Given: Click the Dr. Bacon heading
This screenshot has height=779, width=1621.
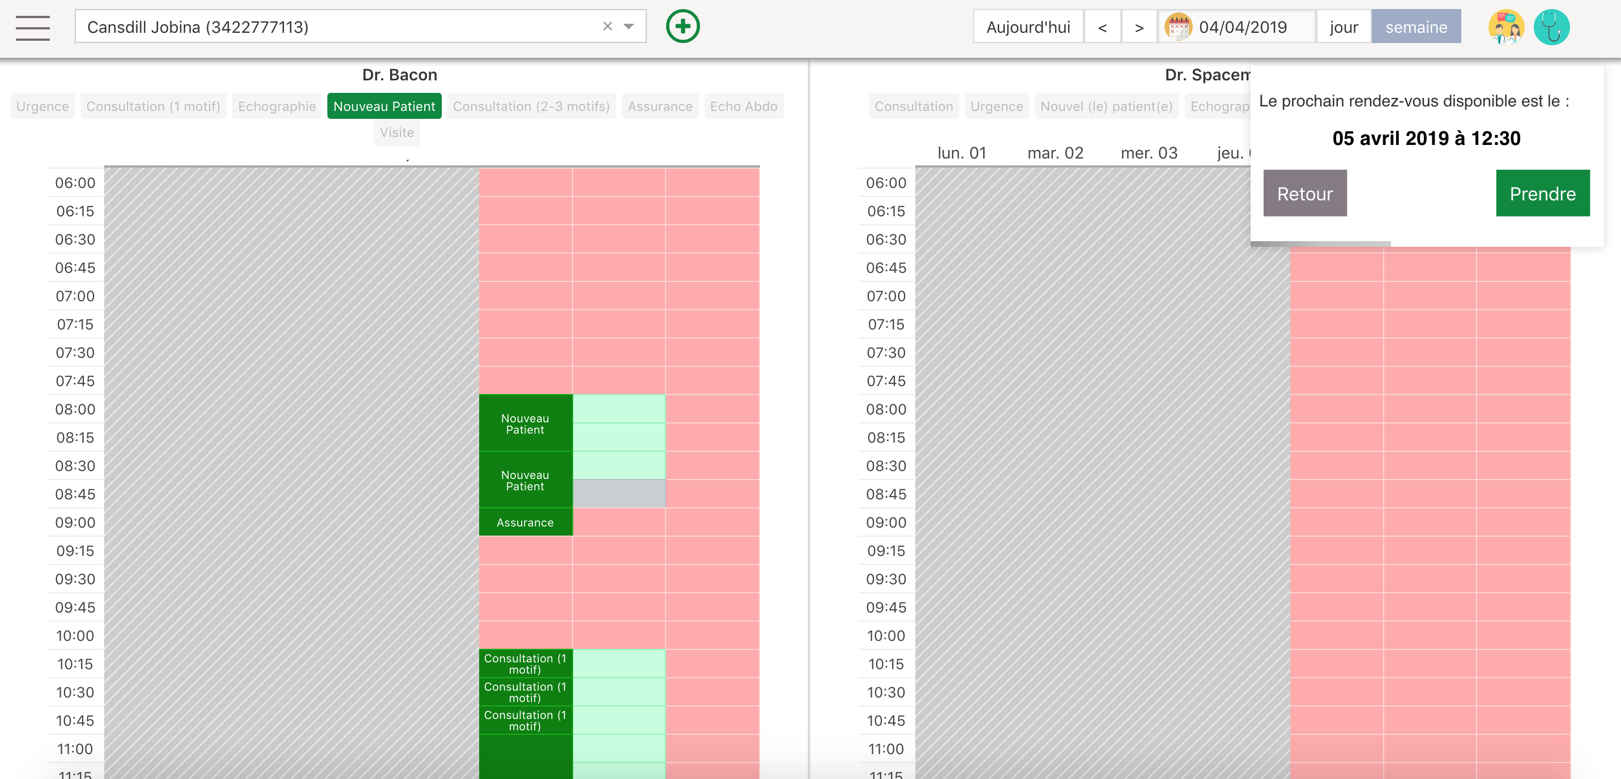Looking at the screenshot, I should pyautogui.click(x=400, y=75).
